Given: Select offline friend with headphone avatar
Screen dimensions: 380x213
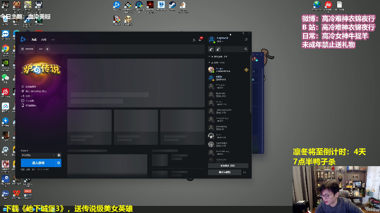Looking at the screenshot, I should click(x=228, y=136).
